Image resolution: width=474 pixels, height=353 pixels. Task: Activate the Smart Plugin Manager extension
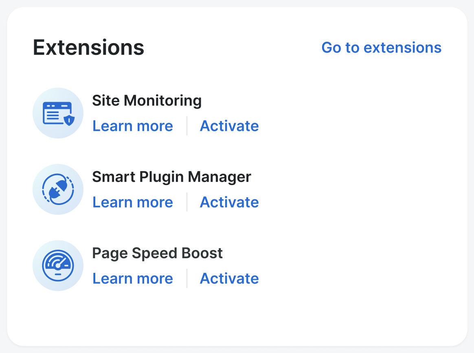click(229, 202)
